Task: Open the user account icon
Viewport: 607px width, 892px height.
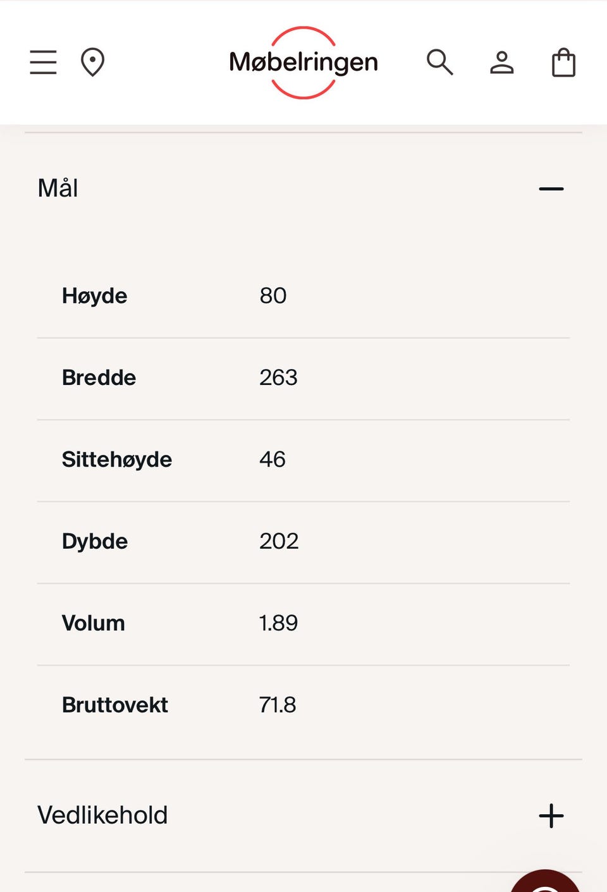Action: tap(502, 63)
